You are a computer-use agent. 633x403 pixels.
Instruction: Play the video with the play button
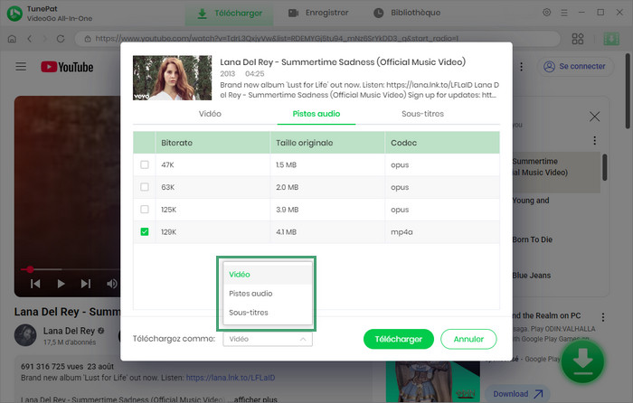[x=61, y=283]
